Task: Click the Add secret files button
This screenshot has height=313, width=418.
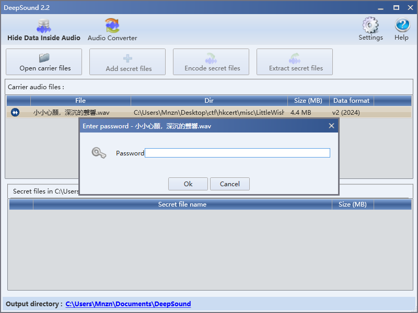Action: (127, 62)
